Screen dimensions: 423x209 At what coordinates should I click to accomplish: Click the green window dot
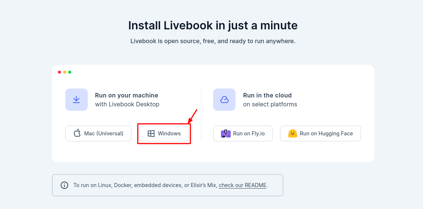[x=69, y=72]
